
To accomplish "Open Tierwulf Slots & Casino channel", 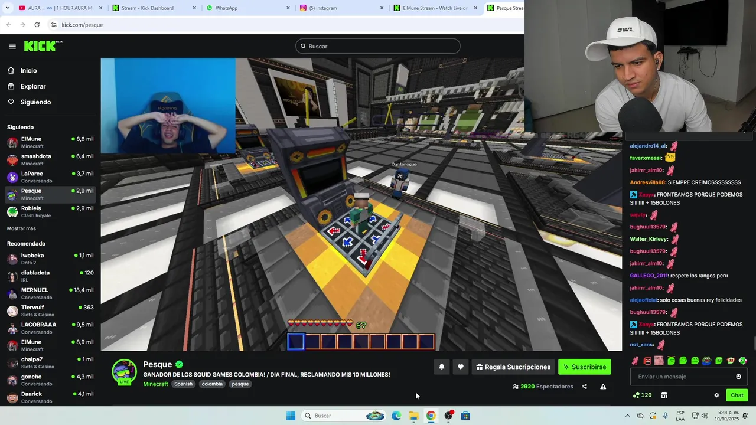I will tap(50, 310).
